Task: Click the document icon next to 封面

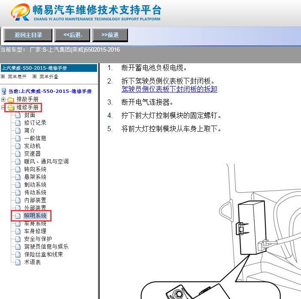Action: coord(18,115)
